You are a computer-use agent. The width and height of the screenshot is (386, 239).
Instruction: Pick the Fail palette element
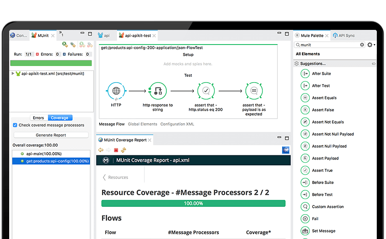pos(310,219)
